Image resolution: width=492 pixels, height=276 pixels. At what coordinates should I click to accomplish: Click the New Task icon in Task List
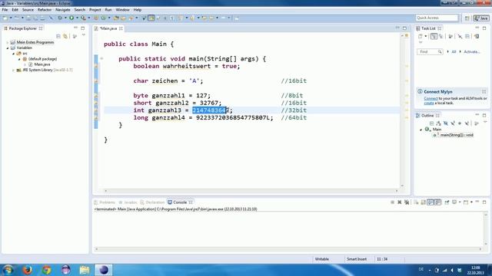point(421,36)
